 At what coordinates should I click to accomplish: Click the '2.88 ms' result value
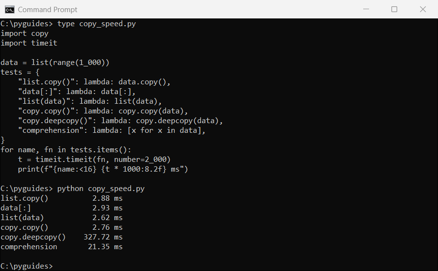(107, 198)
